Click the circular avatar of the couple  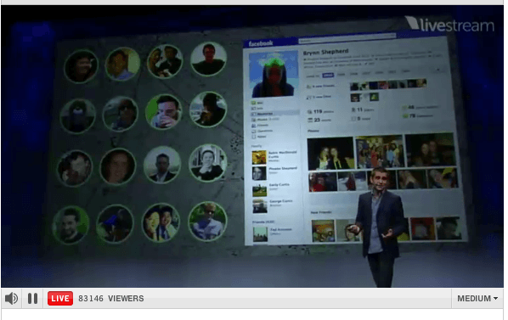(x=161, y=222)
